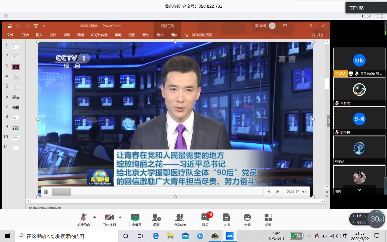
Task: Show hidden system tray icons arrow
Action: [309, 236]
